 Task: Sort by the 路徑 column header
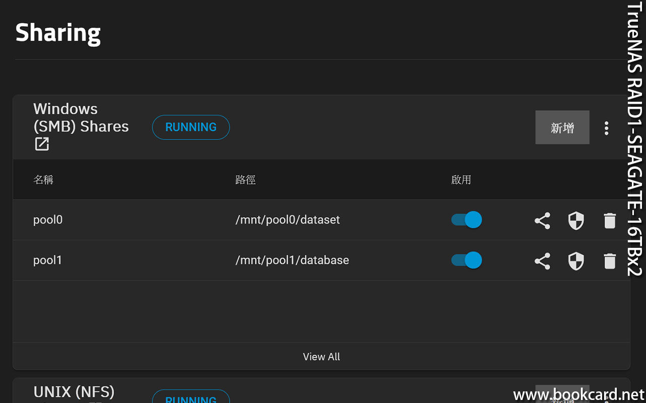(x=245, y=180)
